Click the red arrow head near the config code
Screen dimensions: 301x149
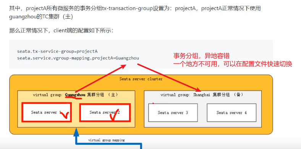(123, 66)
